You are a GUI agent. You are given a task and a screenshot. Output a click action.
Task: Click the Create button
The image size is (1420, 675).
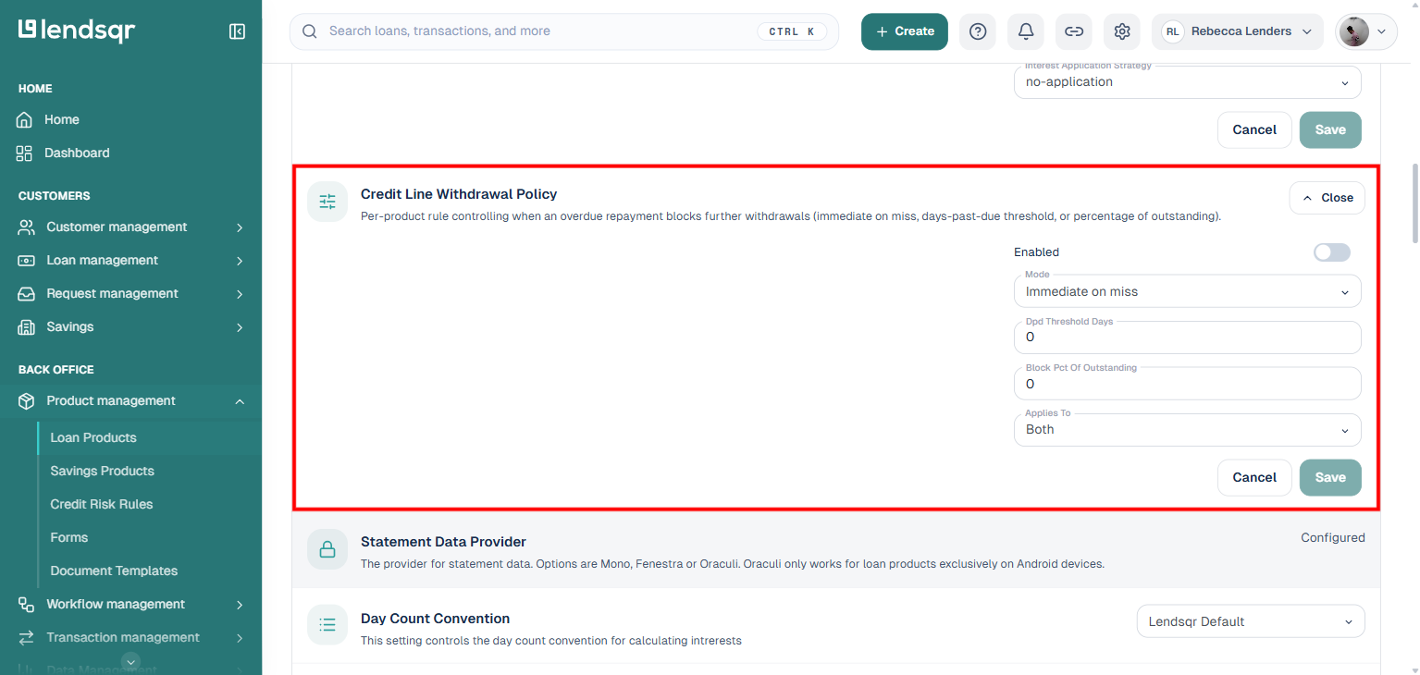click(905, 31)
